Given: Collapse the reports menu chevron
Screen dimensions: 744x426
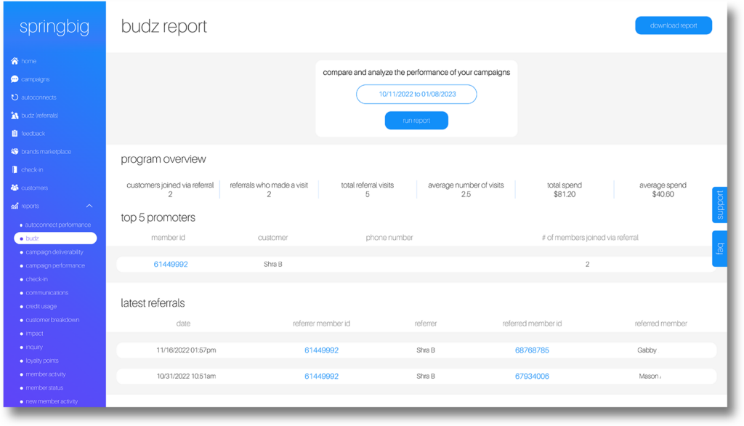Looking at the screenshot, I should pyautogui.click(x=89, y=206).
